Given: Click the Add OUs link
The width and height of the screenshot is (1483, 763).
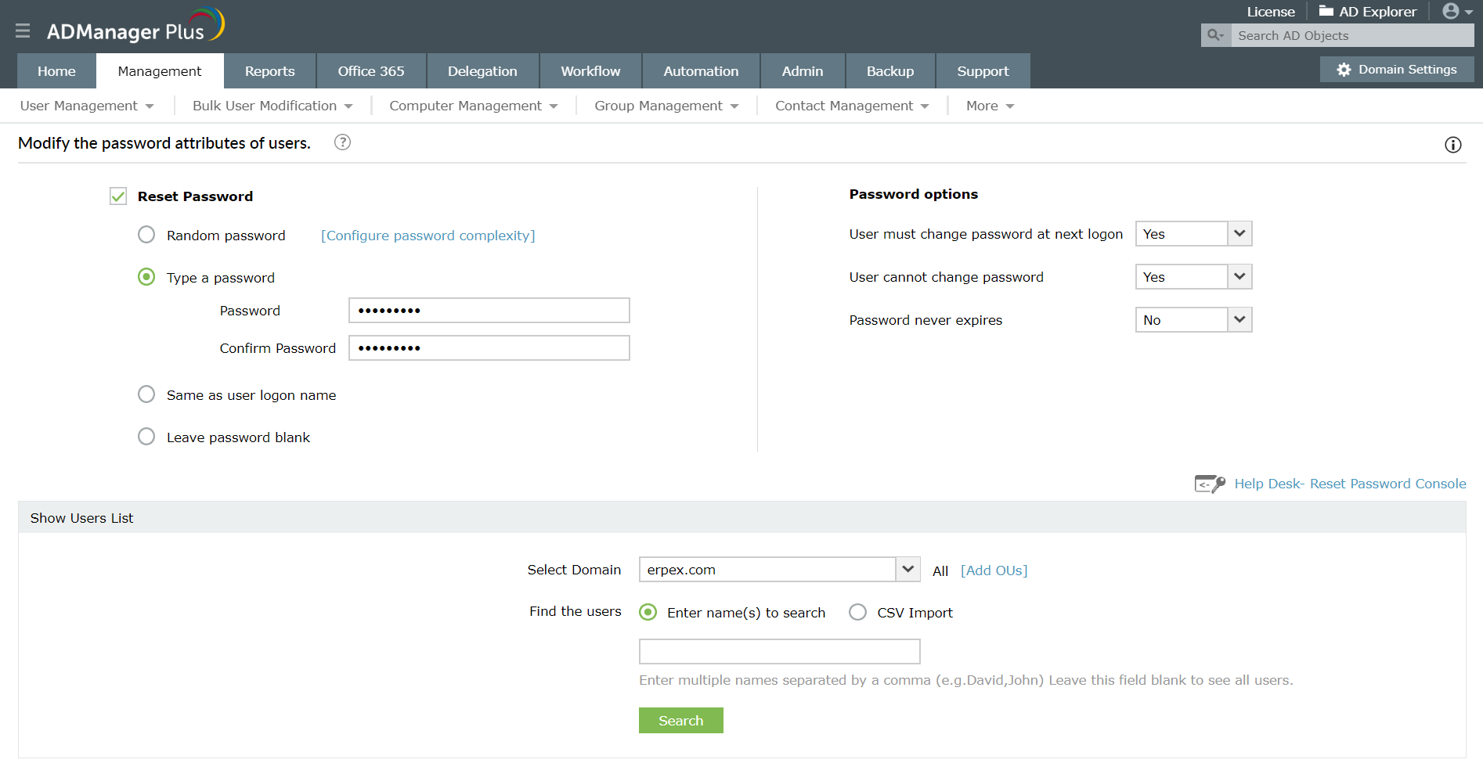Looking at the screenshot, I should point(994,570).
